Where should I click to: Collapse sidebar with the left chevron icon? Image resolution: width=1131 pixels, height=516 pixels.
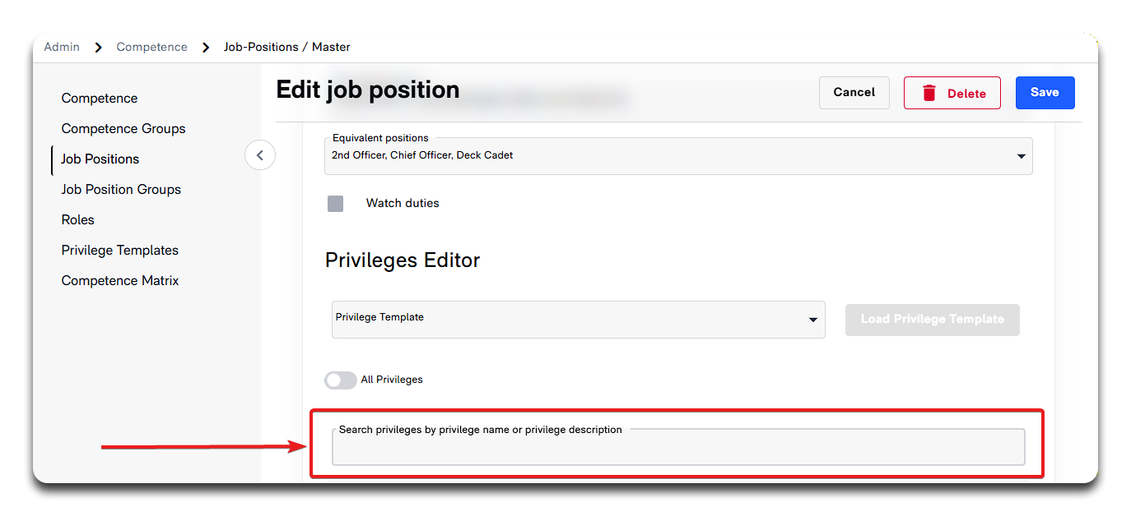click(260, 154)
